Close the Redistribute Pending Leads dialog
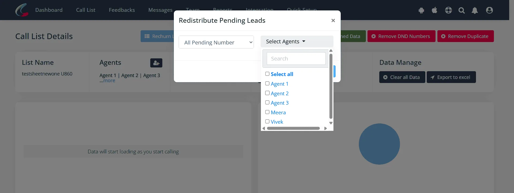 pos(333,20)
